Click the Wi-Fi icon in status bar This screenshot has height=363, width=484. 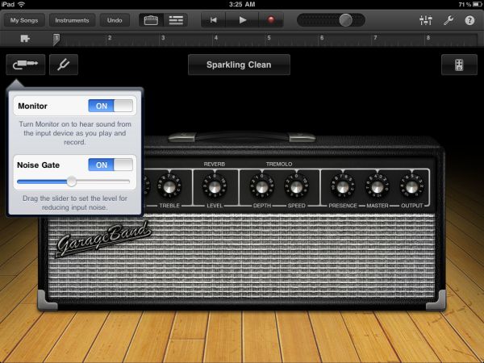click(21, 4)
